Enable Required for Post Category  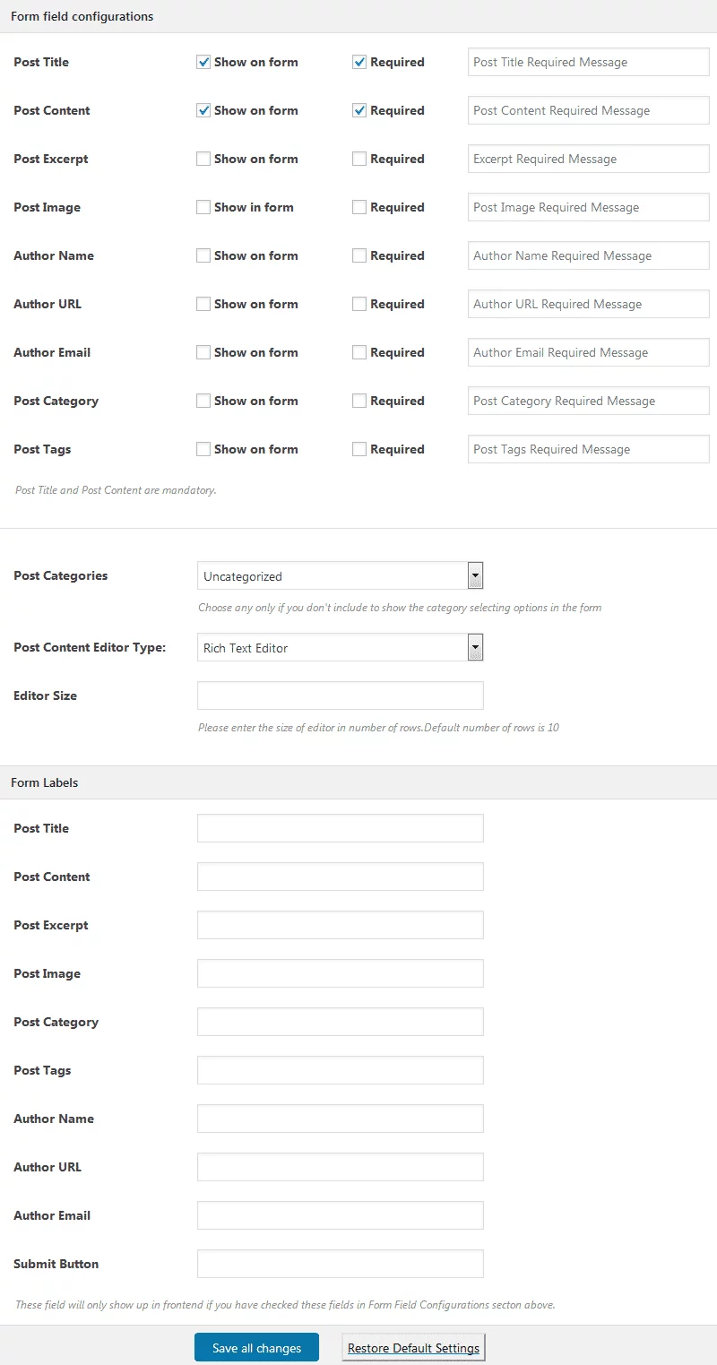(x=359, y=401)
